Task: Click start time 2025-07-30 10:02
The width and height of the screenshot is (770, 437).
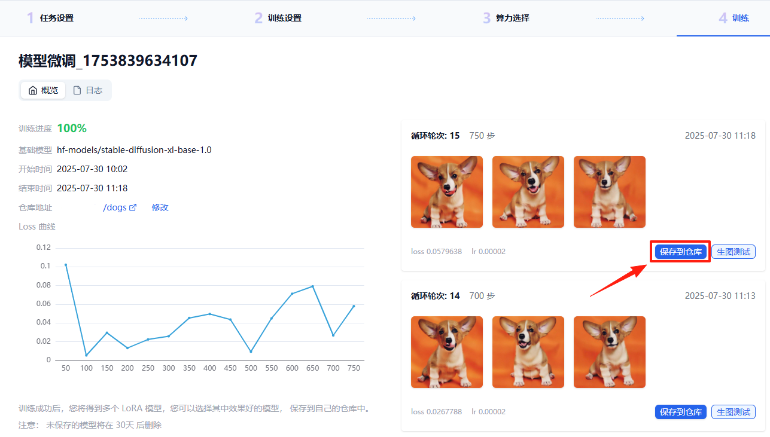Action: (x=92, y=169)
